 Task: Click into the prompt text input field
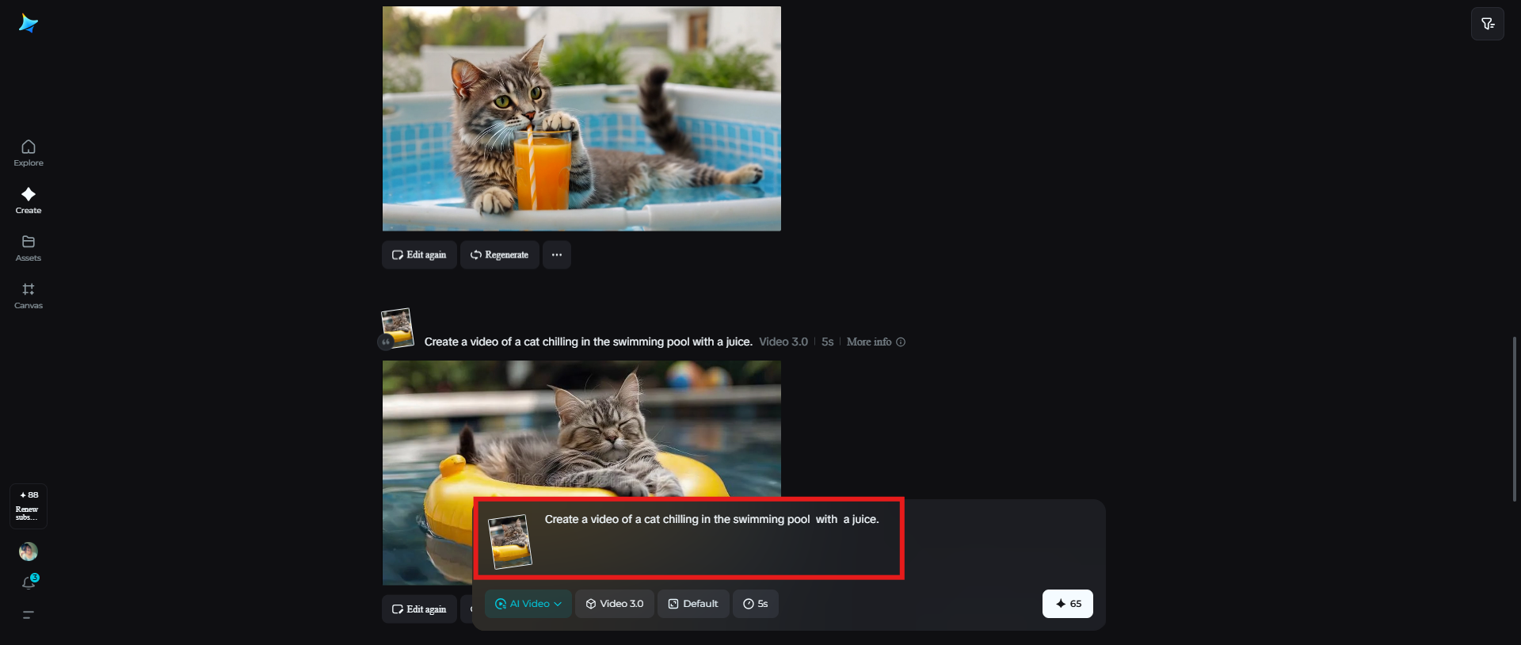pos(711,520)
